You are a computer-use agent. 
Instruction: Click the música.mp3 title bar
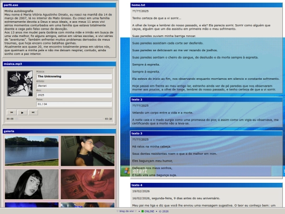coord(59,64)
